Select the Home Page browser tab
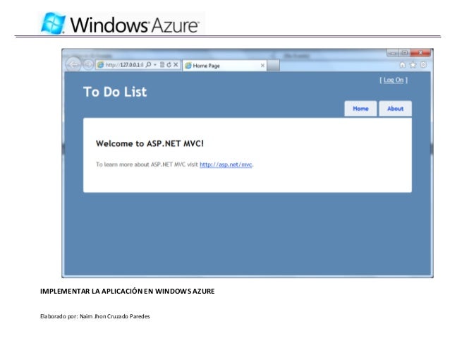The image size is (450, 348). (x=224, y=66)
